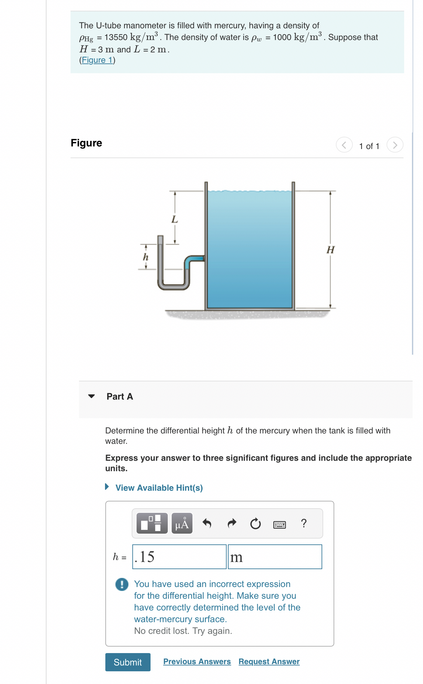Expand View Available Hint(s)
423x684 pixels.
159,487
